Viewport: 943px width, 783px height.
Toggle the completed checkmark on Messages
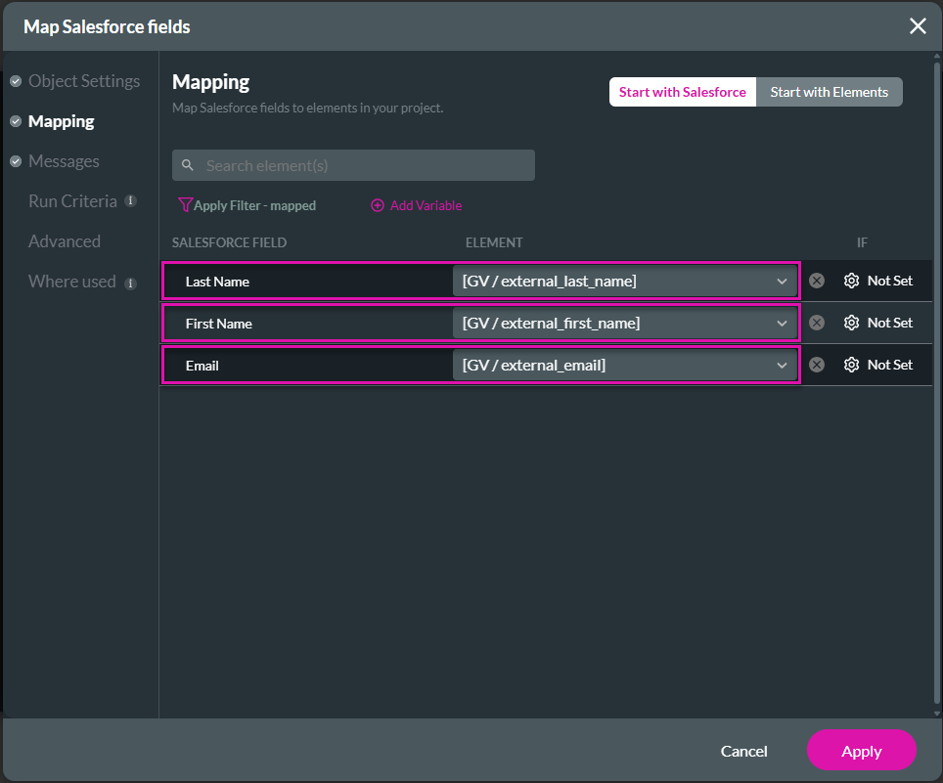(14, 161)
